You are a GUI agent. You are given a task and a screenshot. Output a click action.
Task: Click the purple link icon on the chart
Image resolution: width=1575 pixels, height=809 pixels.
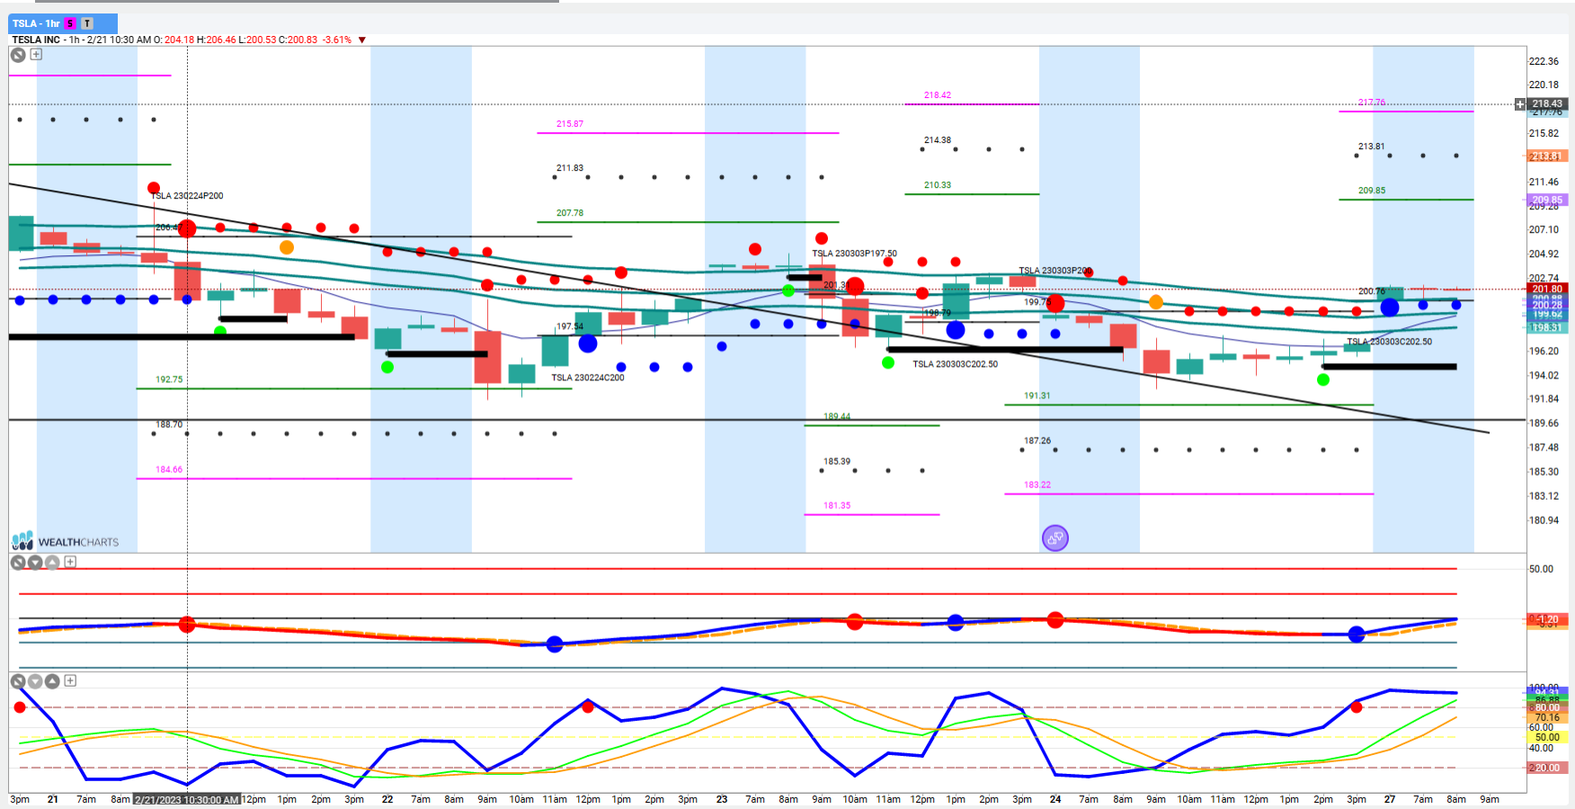coord(1054,538)
